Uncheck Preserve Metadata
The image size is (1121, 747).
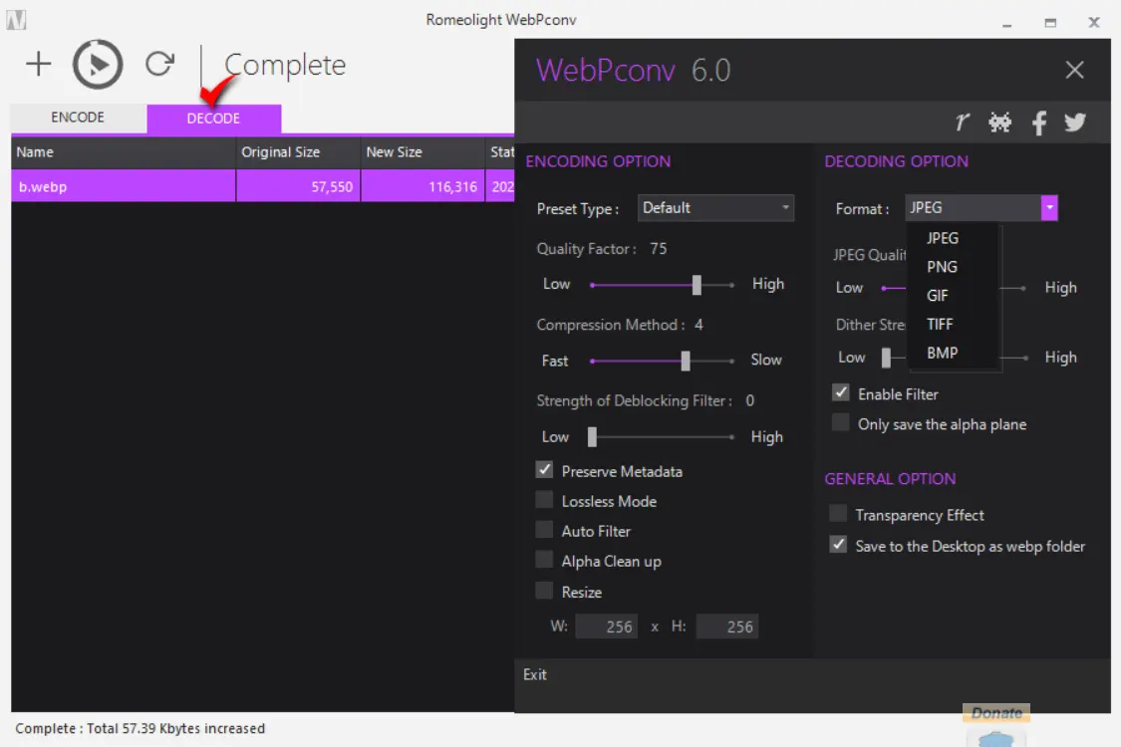[545, 470]
